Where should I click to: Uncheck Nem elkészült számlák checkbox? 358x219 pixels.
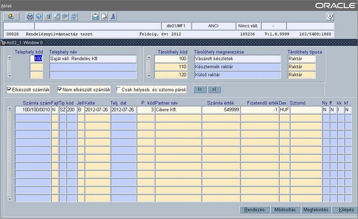[x=60, y=89]
